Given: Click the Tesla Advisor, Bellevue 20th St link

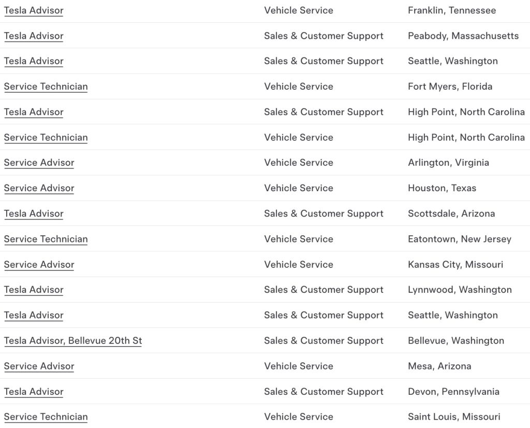Looking at the screenshot, I should tap(72, 340).
